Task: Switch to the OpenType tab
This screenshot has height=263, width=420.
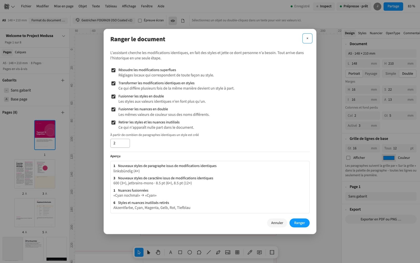Action: (393, 33)
